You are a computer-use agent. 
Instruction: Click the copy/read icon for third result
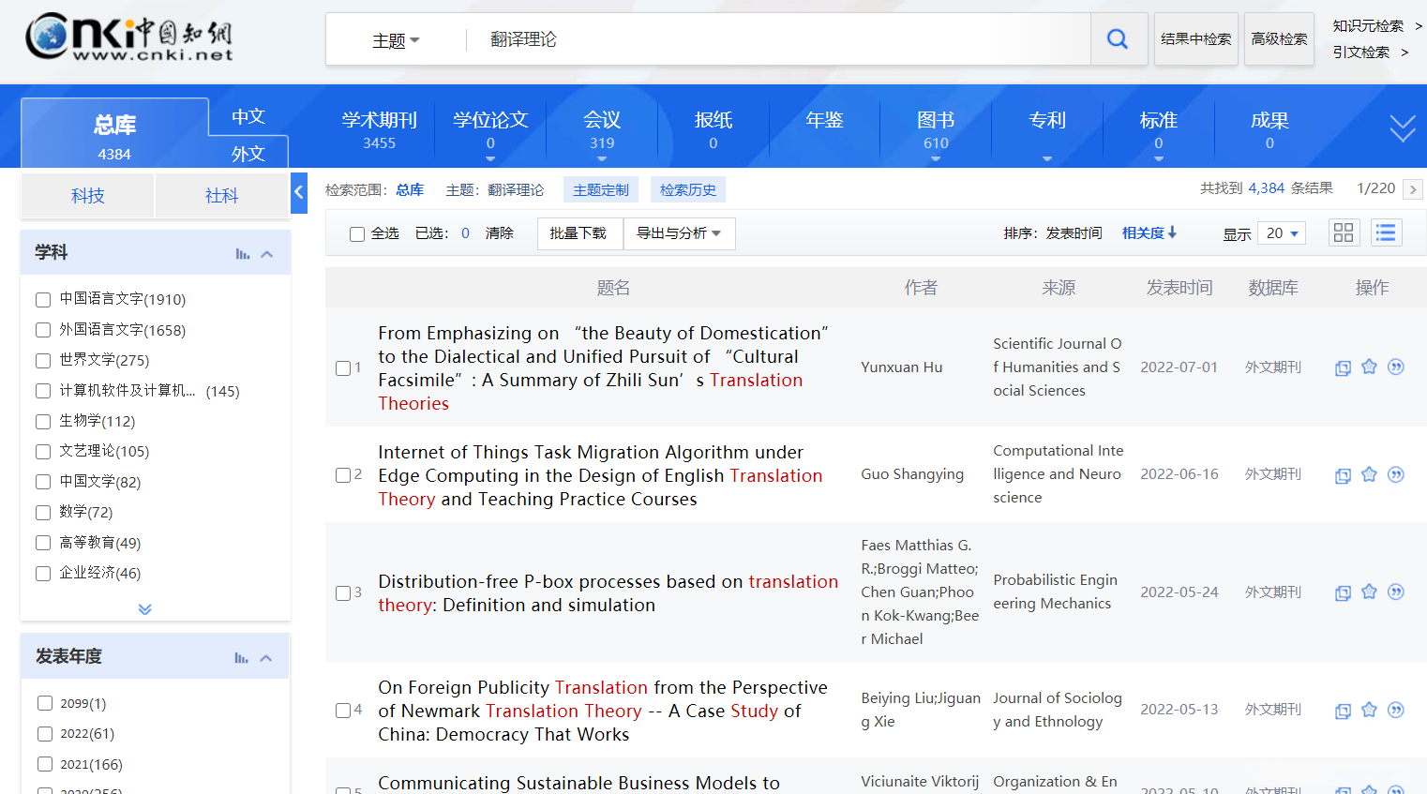[x=1343, y=592]
